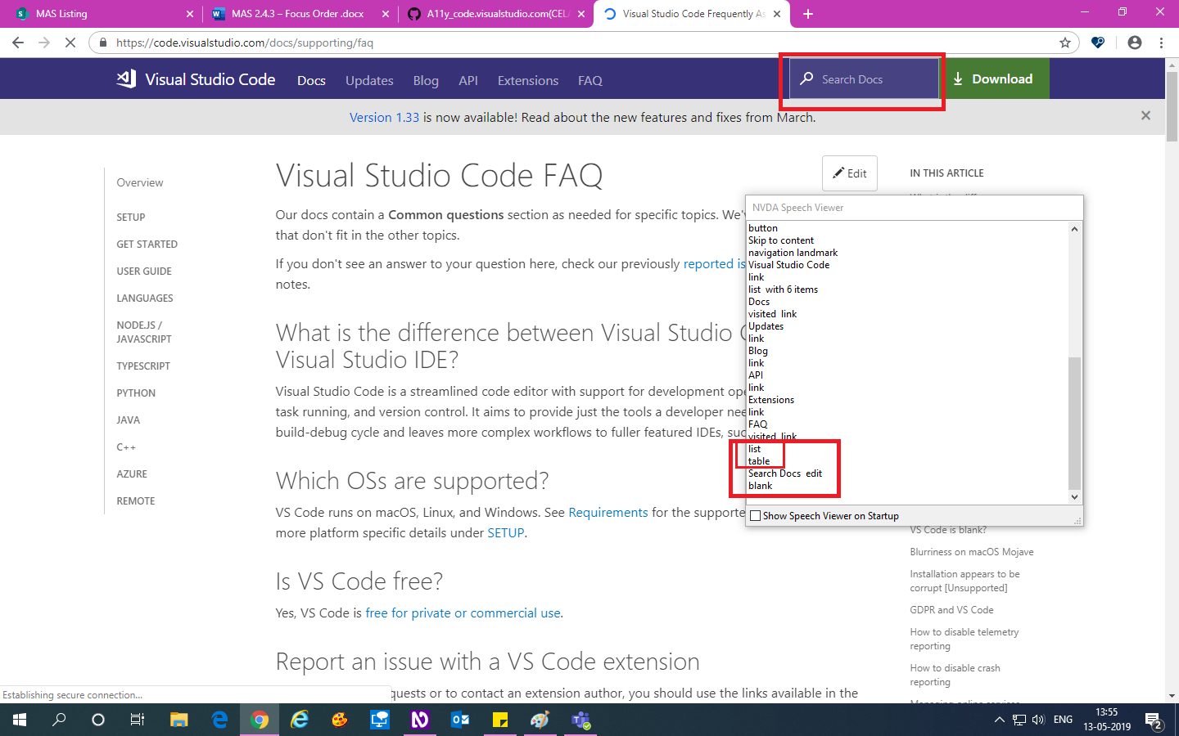Image resolution: width=1179 pixels, height=736 pixels.
Task: Click the Visual Studio Code logo icon
Action: pos(126,79)
